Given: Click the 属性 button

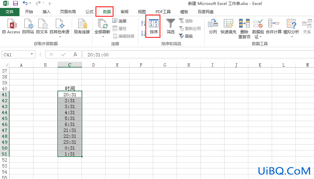Looking at the screenshot, I should coord(120,29).
